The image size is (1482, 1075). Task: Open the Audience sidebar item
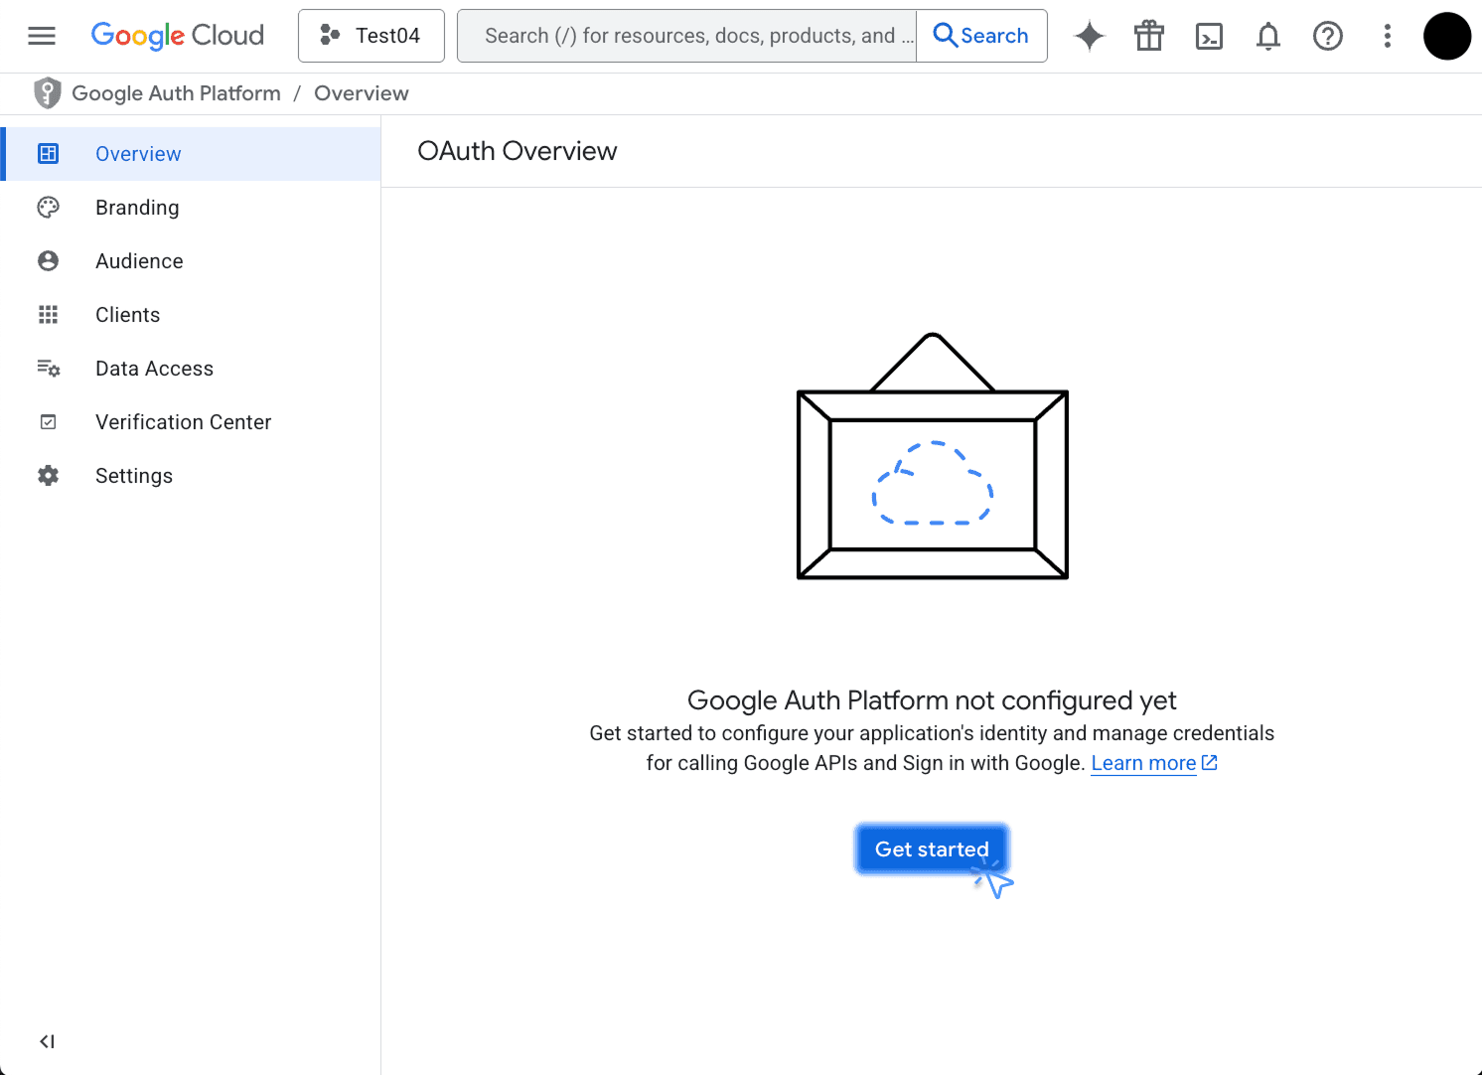click(190, 261)
